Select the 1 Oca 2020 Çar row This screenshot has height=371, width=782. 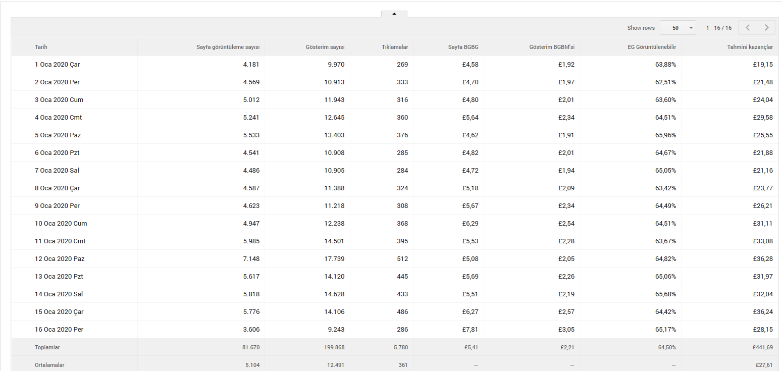[x=395, y=65]
